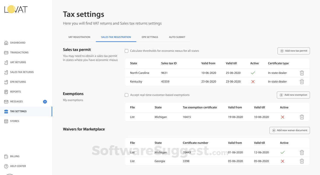
Task: Click the LOVAT logo
Action: click(x=16, y=9)
